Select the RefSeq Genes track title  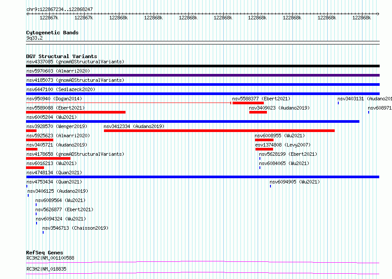pos(44,253)
